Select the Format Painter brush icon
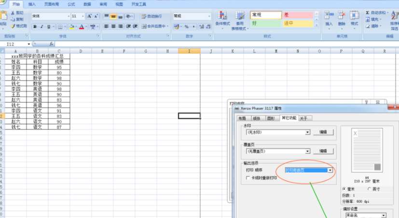The width and height of the screenshot is (399, 218). click(13, 26)
